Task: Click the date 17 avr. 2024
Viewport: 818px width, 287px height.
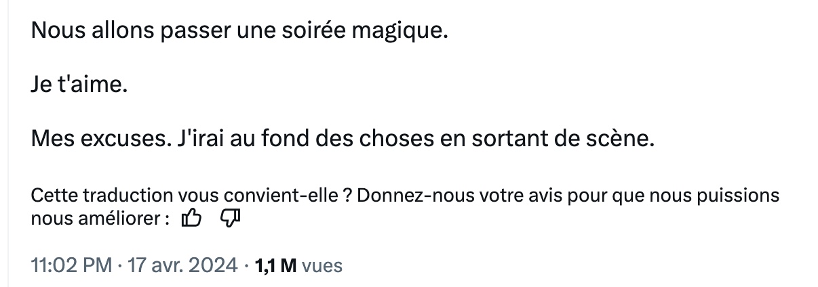Action: (x=181, y=266)
